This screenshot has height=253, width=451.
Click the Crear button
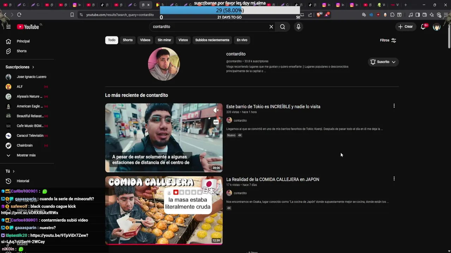coord(405,27)
